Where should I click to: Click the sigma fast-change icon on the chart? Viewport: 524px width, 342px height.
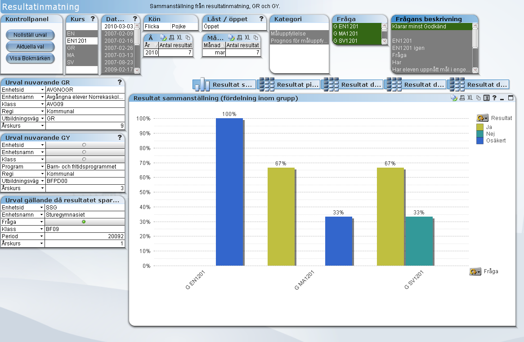click(x=487, y=98)
